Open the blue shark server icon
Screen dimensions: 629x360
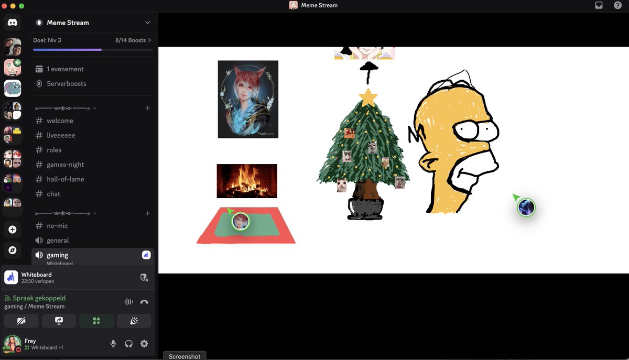pos(13,89)
